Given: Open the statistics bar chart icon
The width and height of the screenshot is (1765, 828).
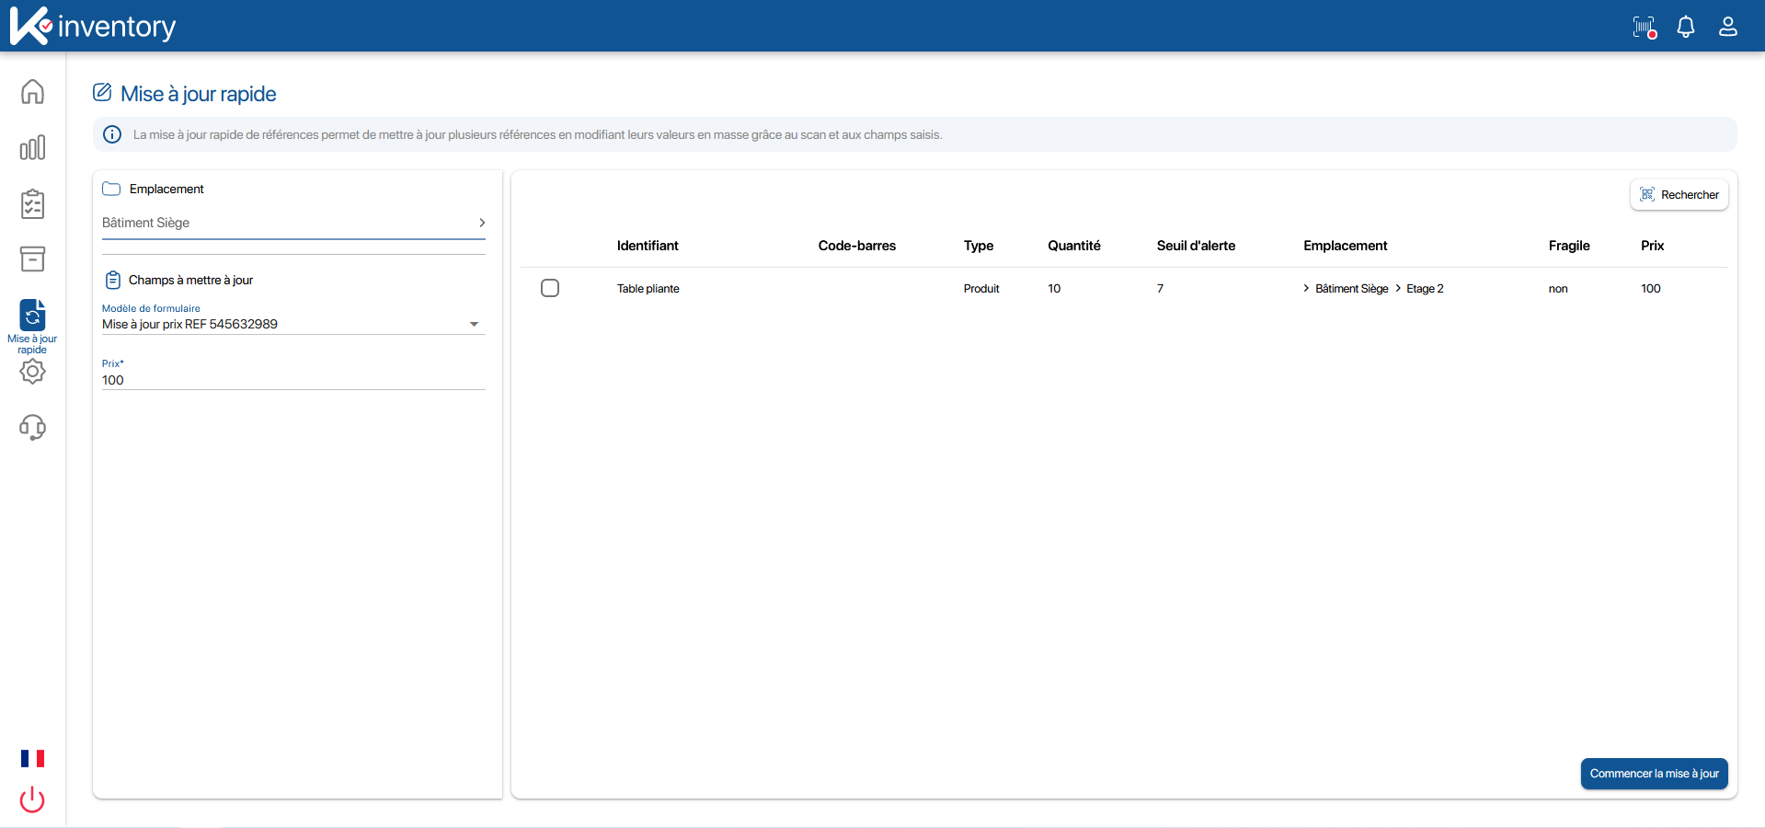Looking at the screenshot, I should coord(32,147).
